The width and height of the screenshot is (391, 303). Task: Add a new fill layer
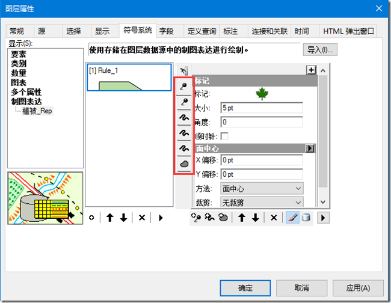coord(223,218)
